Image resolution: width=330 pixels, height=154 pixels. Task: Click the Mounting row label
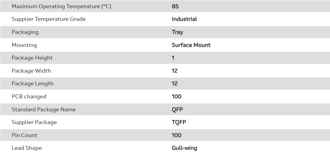(x=24, y=45)
